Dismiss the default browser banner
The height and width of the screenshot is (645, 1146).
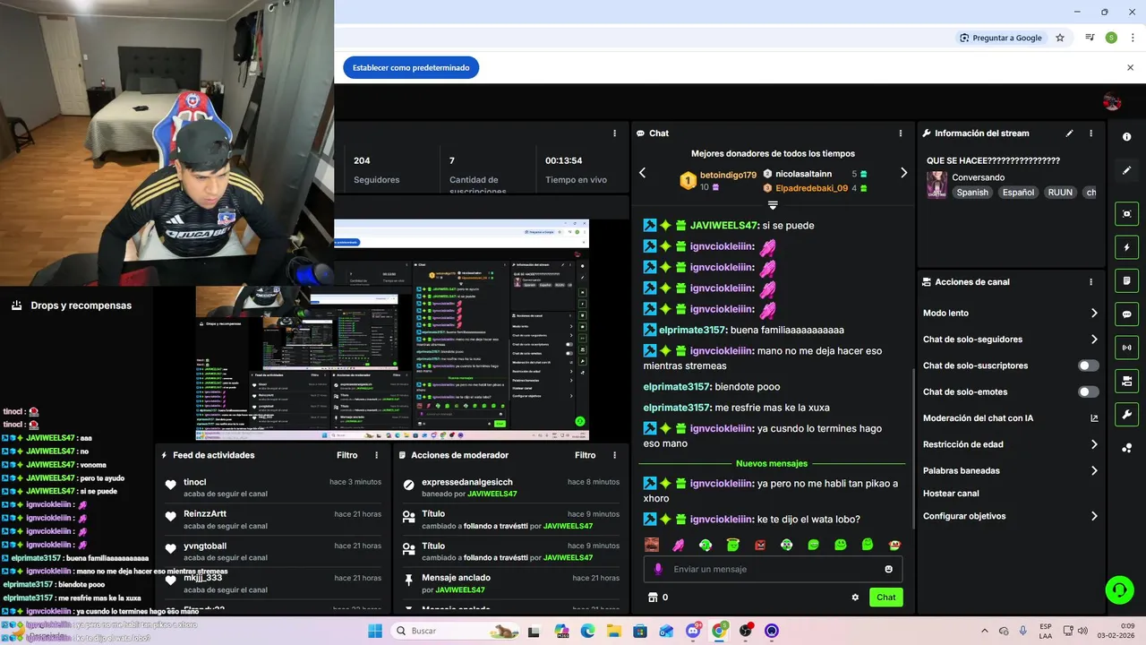[x=1130, y=68]
